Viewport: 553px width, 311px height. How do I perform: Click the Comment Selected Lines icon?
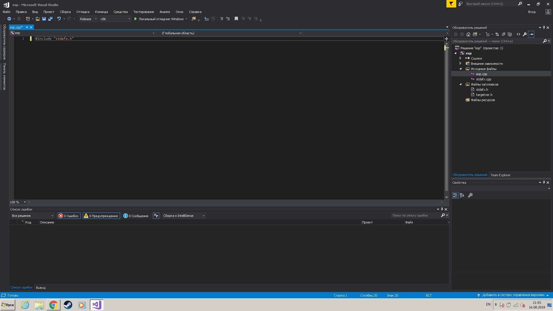[221, 19]
